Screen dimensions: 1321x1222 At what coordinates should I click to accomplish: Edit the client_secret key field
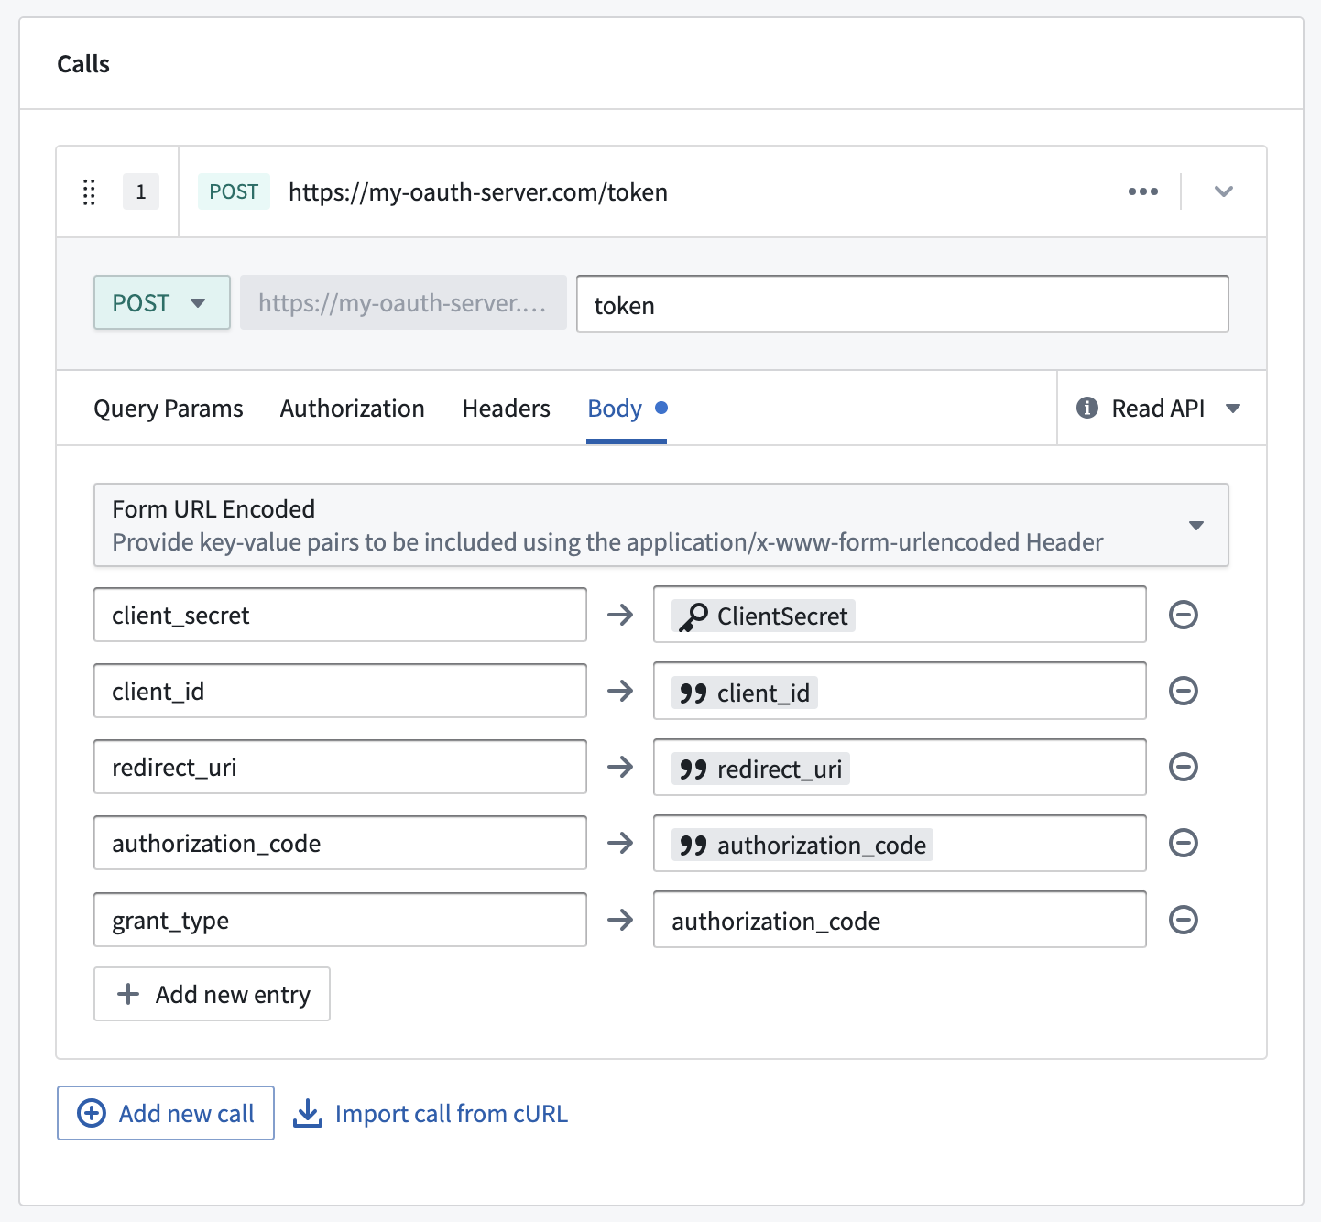tap(340, 615)
